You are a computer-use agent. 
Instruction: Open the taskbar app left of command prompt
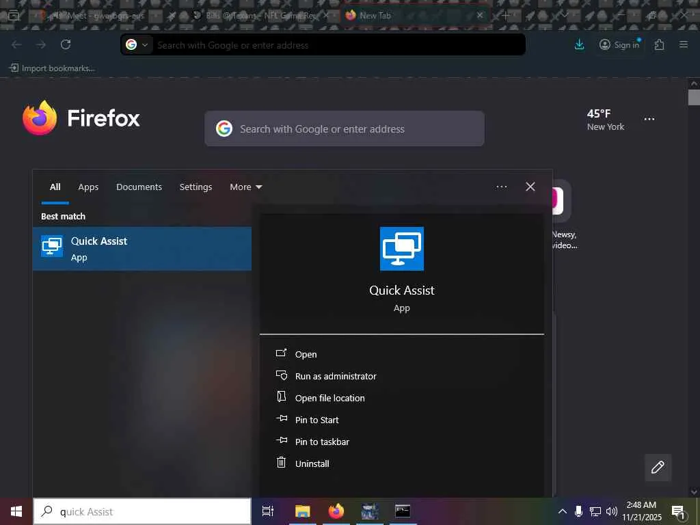click(370, 511)
